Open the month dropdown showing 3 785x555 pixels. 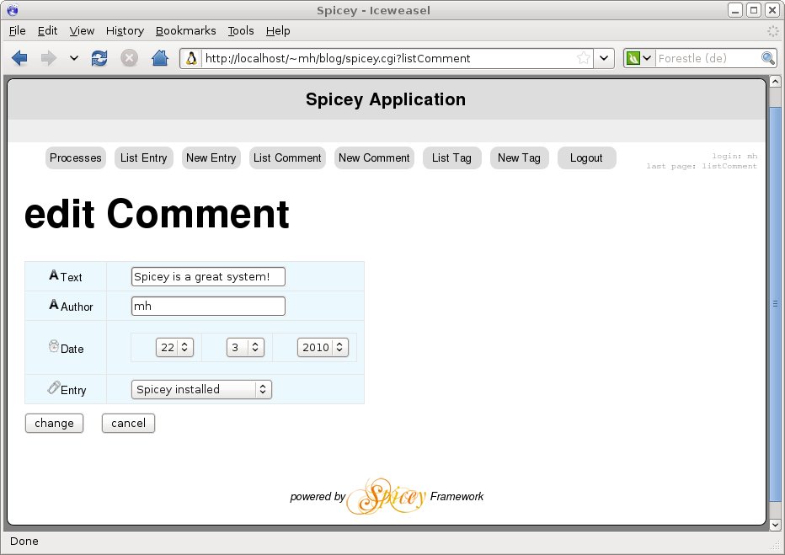pyautogui.click(x=245, y=347)
